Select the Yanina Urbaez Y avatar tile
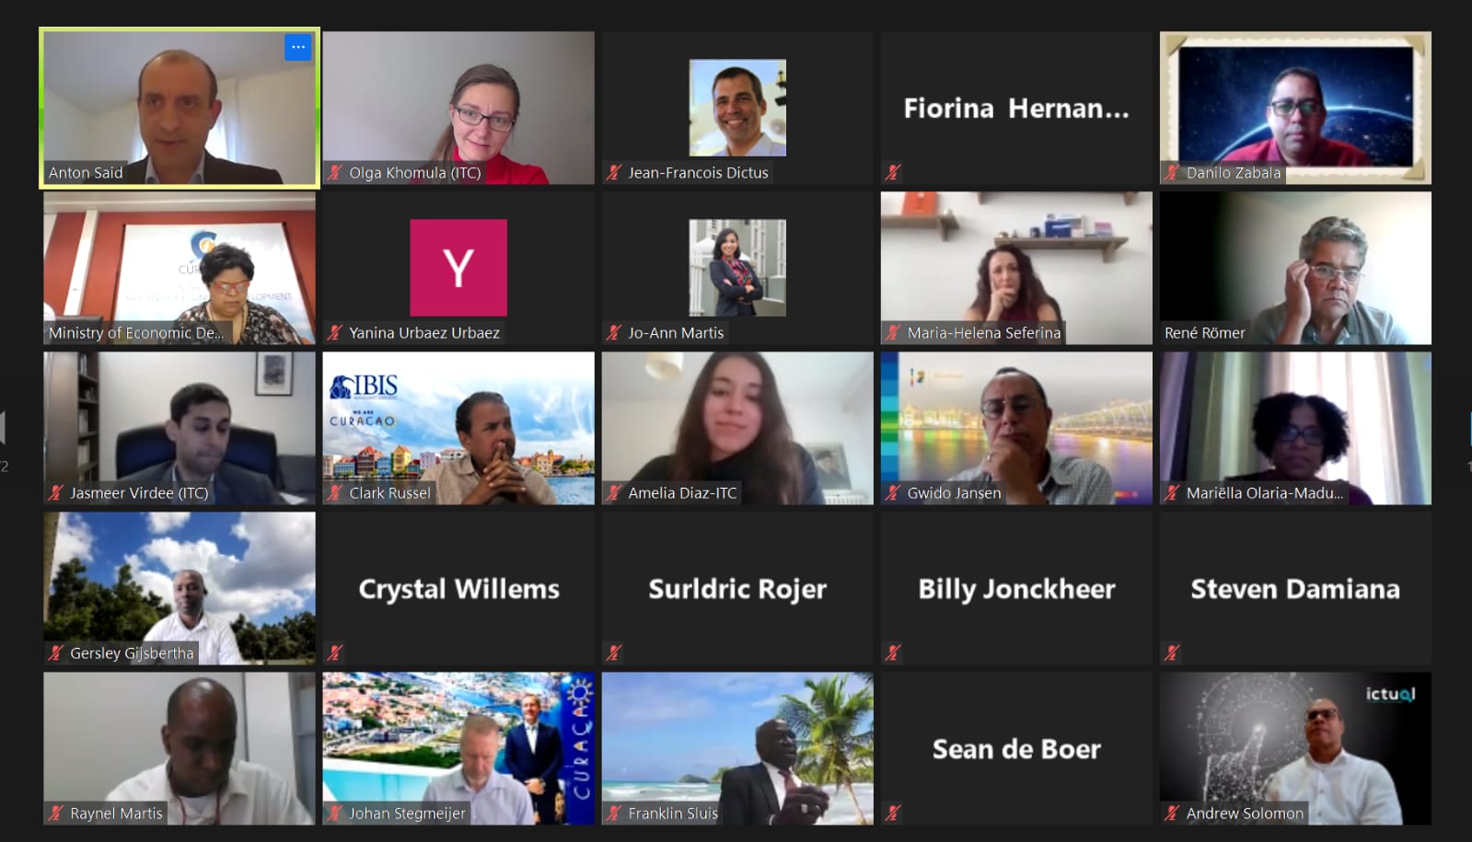Image resolution: width=1472 pixels, height=842 pixels. (458, 268)
